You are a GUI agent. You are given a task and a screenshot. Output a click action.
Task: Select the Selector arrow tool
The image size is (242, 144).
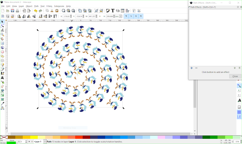2,22
